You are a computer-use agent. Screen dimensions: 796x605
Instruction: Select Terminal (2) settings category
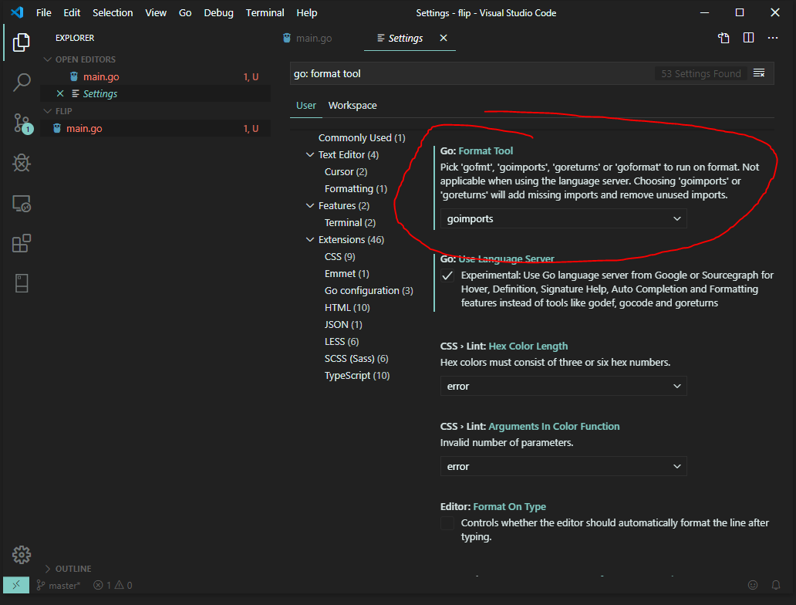pyautogui.click(x=349, y=222)
